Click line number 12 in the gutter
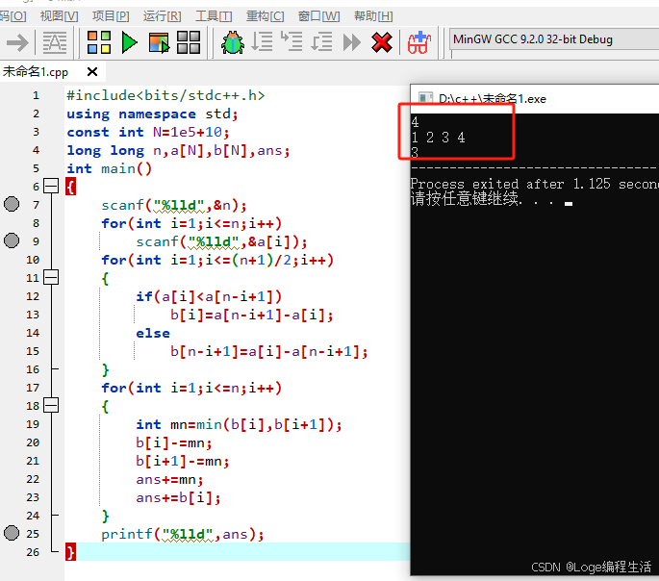This screenshot has height=581, width=659. pos(33,296)
